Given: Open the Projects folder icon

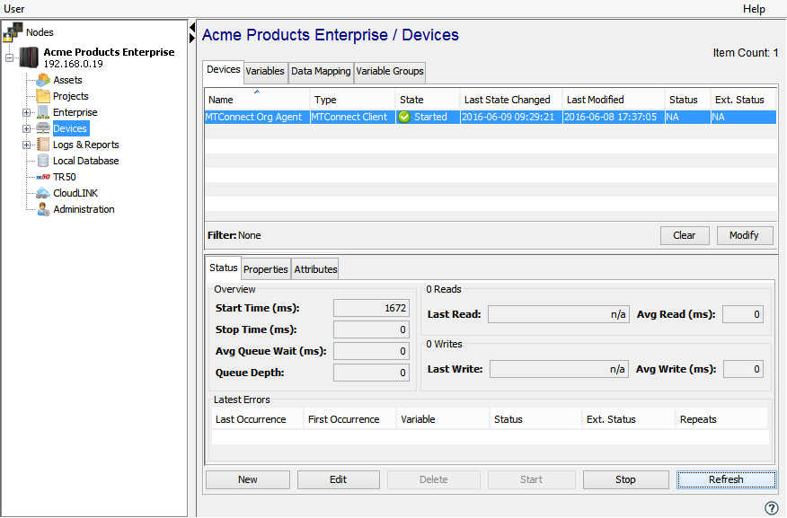Looking at the screenshot, I should (x=43, y=96).
